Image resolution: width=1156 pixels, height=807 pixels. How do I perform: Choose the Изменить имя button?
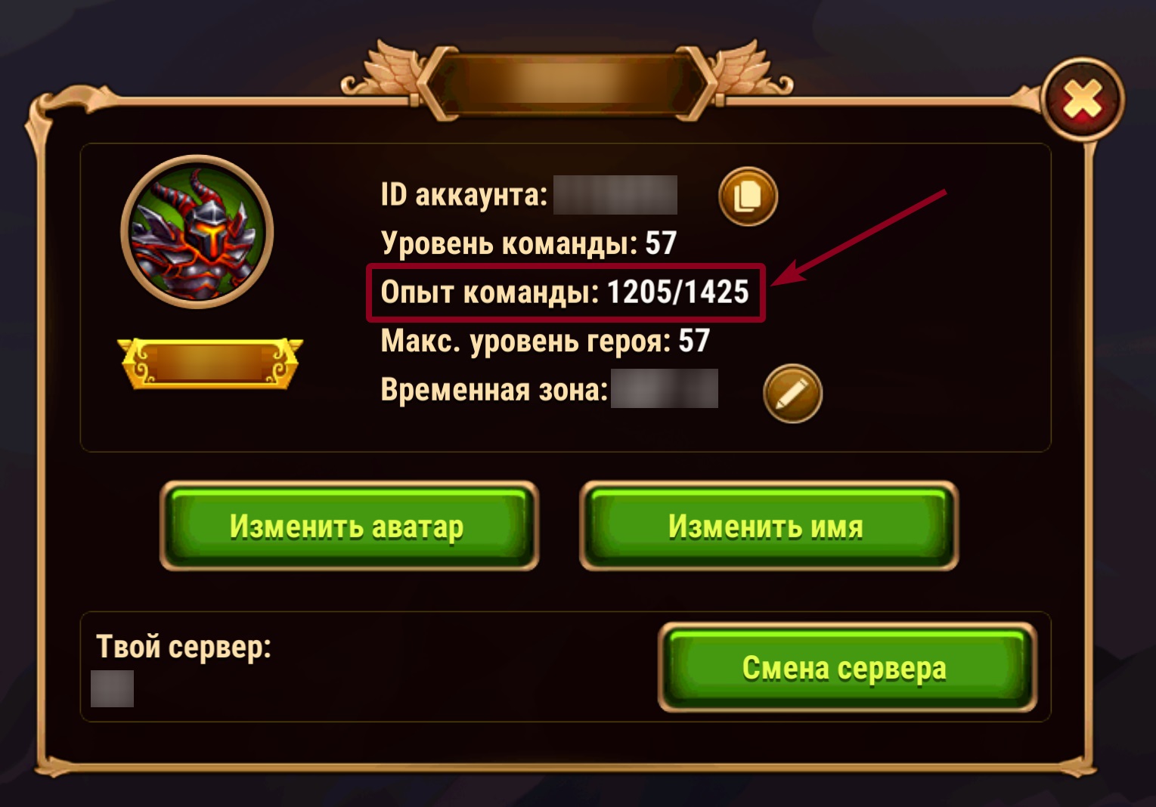point(769,526)
